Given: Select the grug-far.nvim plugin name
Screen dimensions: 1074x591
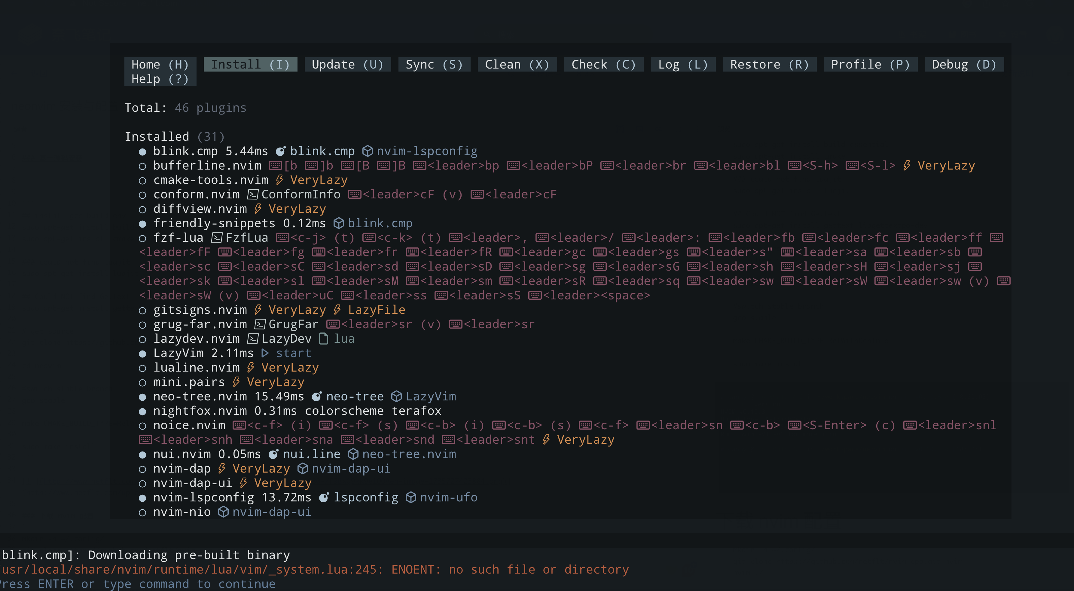Looking at the screenshot, I should coord(200,324).
